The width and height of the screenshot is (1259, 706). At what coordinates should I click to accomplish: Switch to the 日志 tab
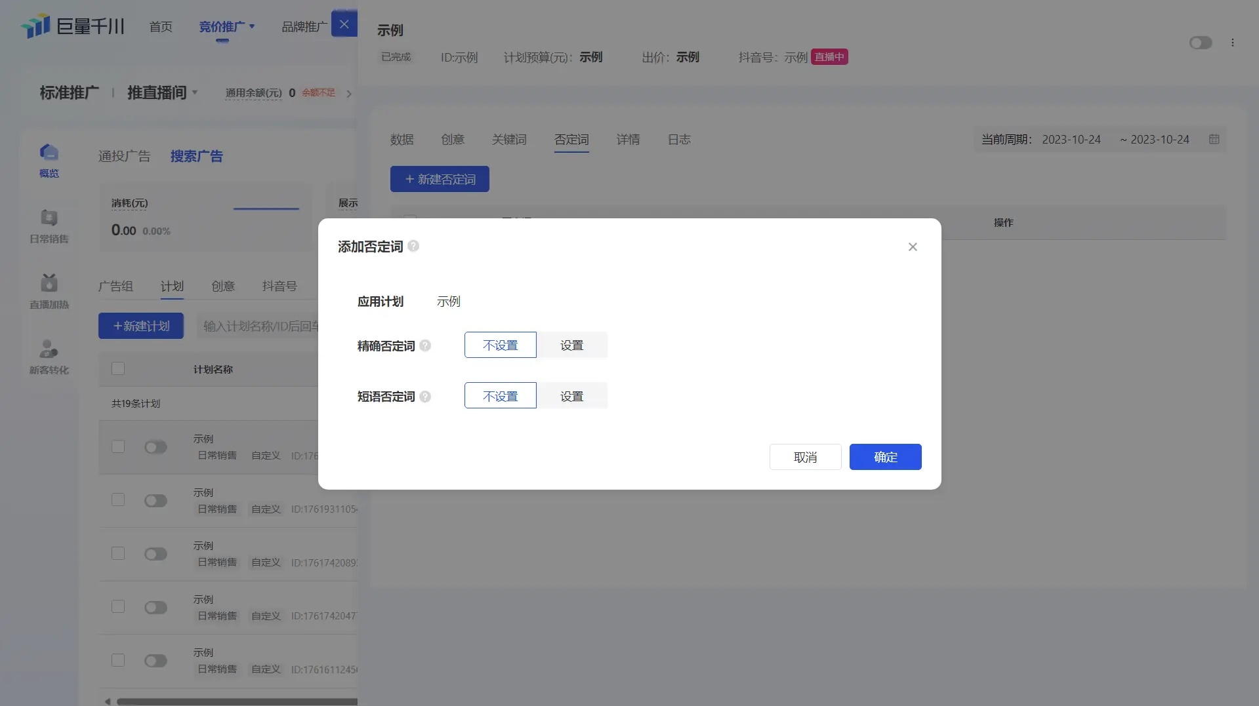(679, 140)
